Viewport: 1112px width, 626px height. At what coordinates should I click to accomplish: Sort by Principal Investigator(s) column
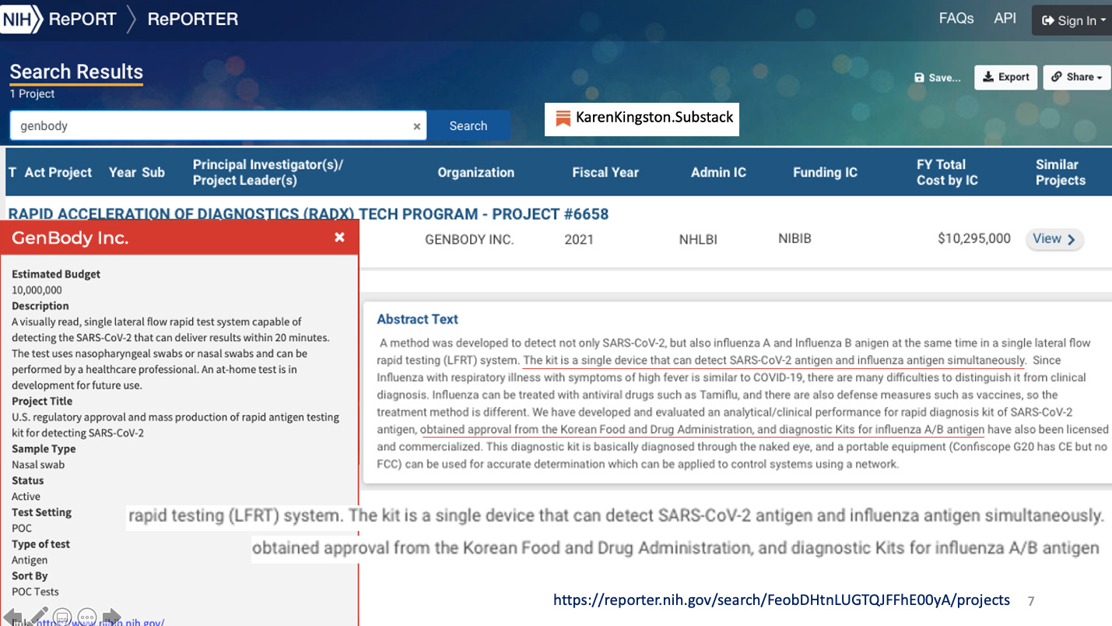268,172
